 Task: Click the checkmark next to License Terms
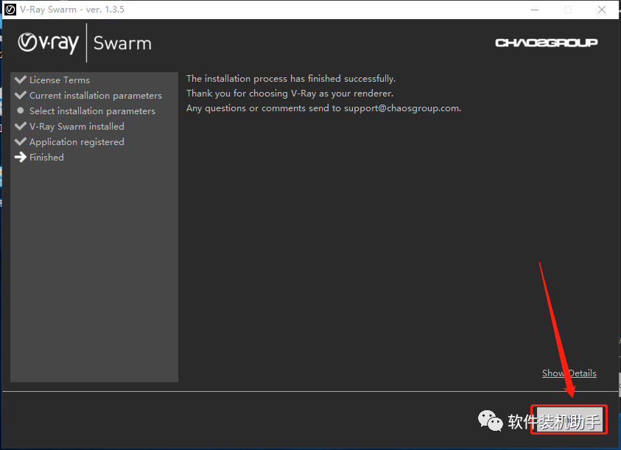(x=20, y=80)
